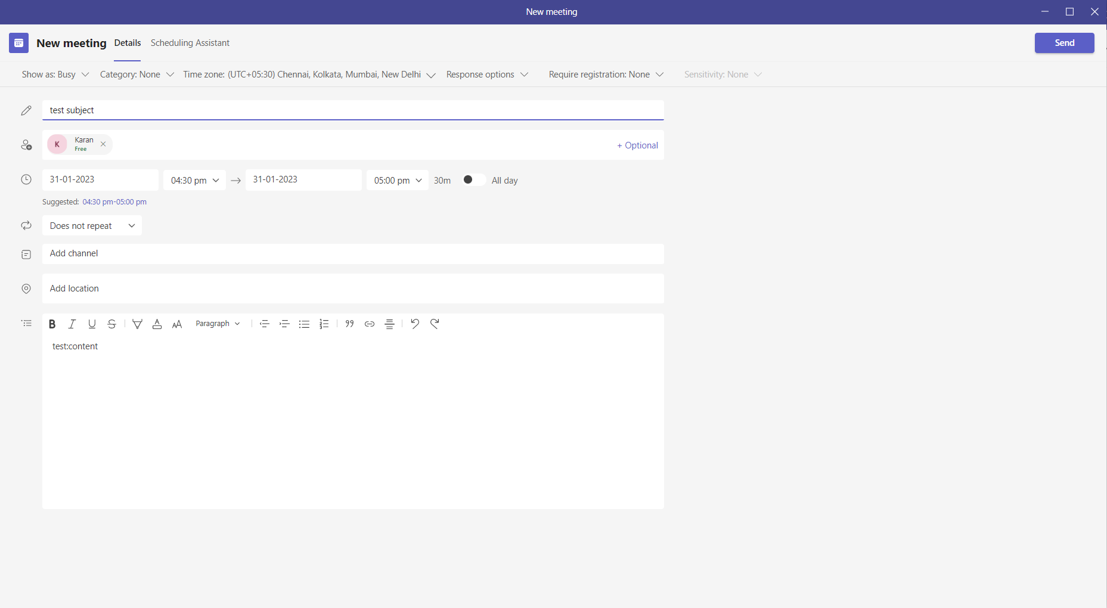This screenshot has width=1107, height=608.
Task: Open the Does not repeat dropdown
Action: point(92,226)
